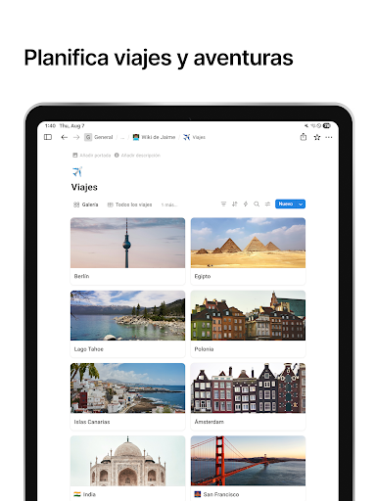This screenshot has height=501, width=376.
Task: Expand the Nuevo button dropdown arrow
Action: pos(301,205)
